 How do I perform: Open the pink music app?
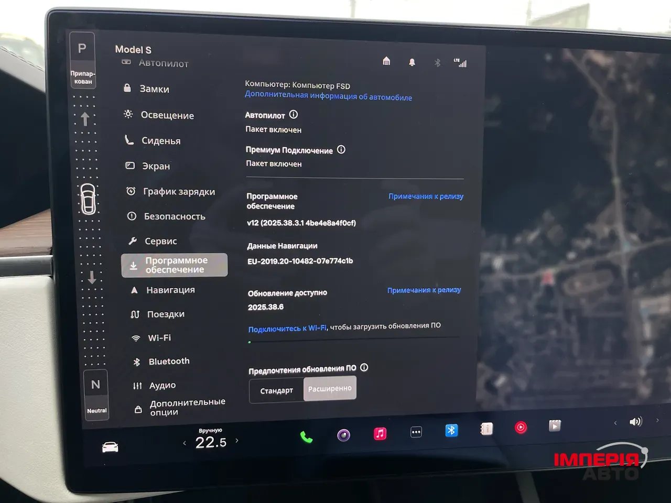(380, 433)
